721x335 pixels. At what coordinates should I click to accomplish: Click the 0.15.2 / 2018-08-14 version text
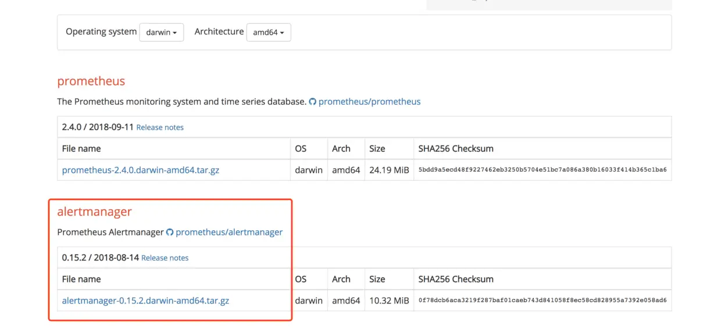(x=101, y=257)
